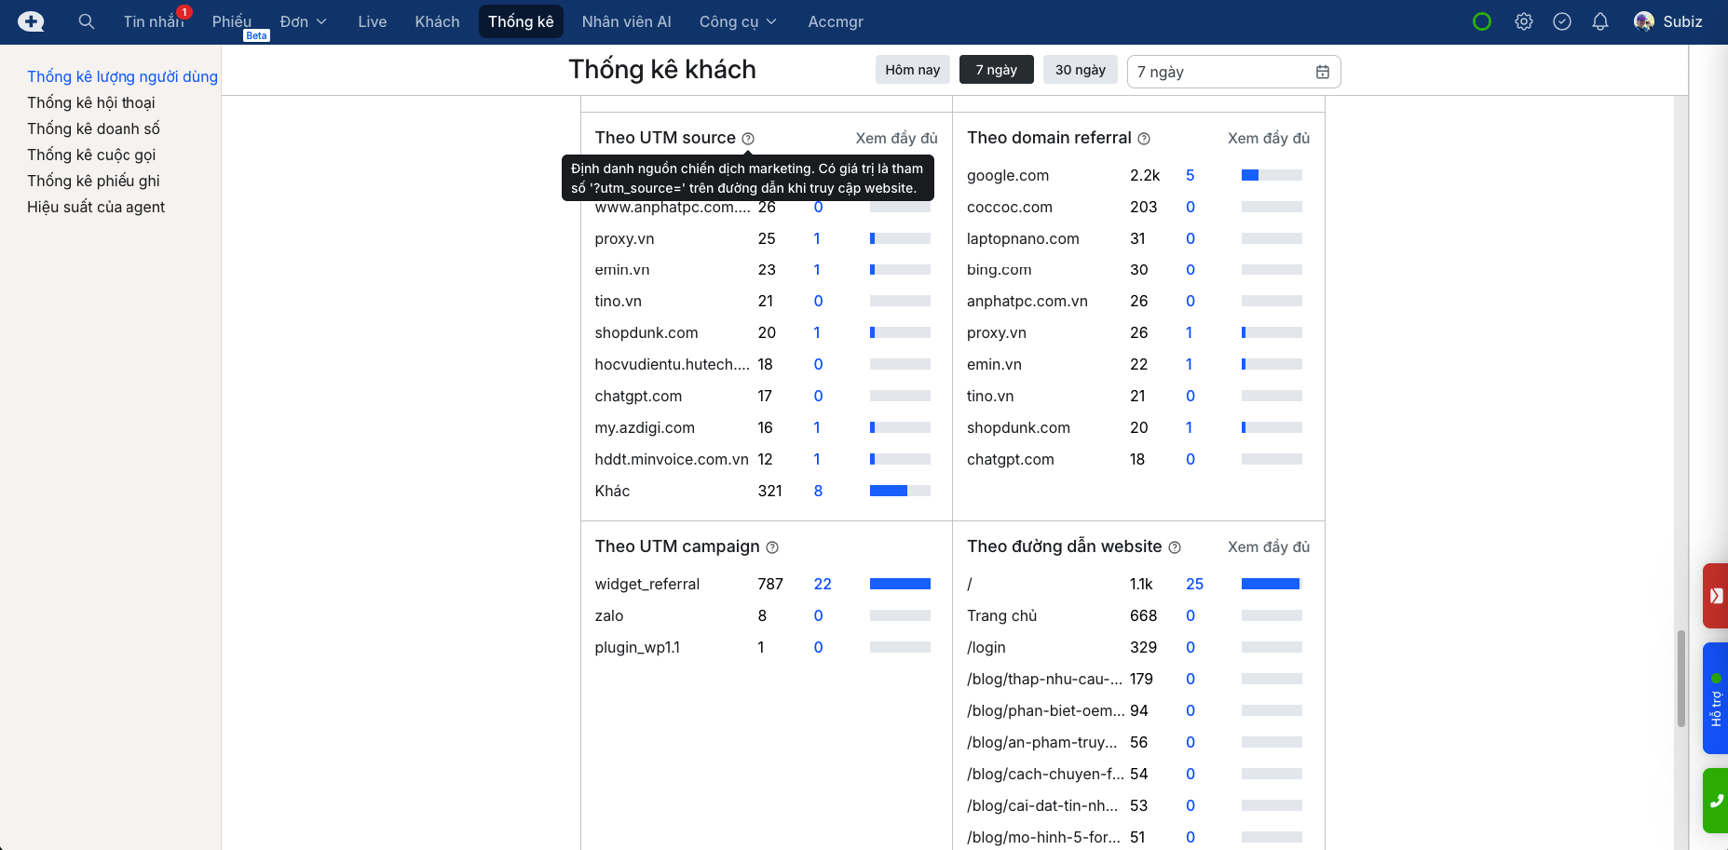
Task: Select the 7 ngày time range
Action: [x=996, y=70]
